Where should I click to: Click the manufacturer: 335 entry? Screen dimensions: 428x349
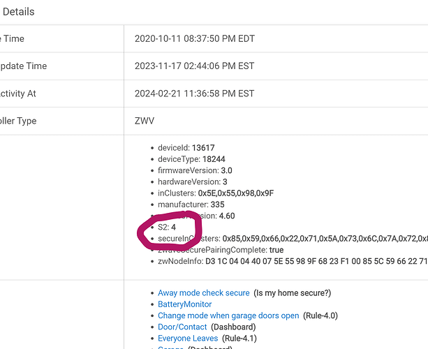(191, 205)
